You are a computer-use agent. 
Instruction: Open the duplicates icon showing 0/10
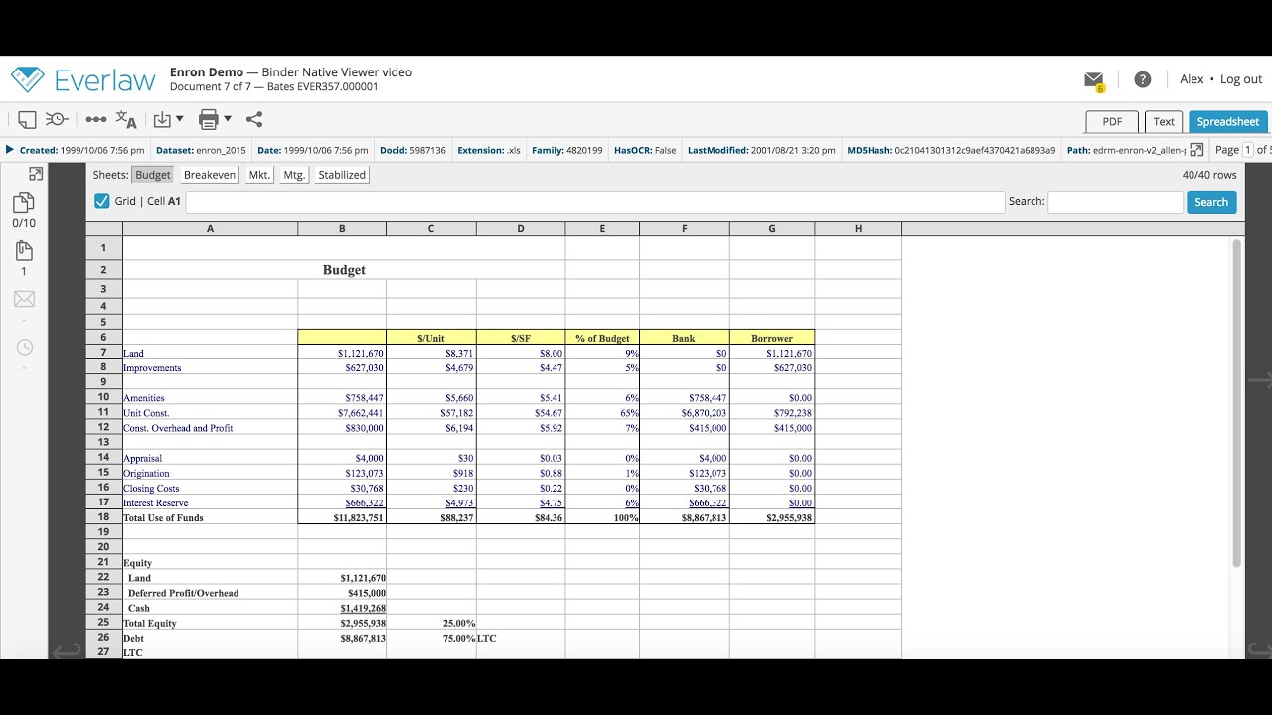[23, 204]
